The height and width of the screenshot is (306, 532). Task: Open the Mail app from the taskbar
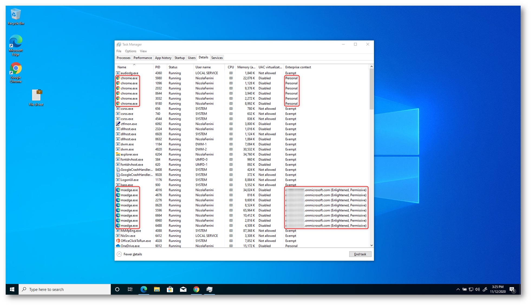[183, 289]
